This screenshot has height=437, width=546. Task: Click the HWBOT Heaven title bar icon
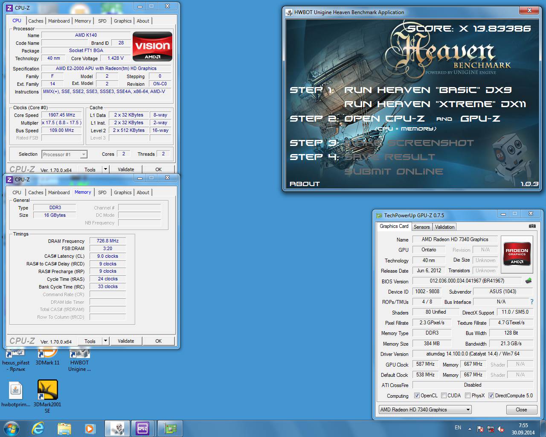pyautogui.click(x=289, y=12)
